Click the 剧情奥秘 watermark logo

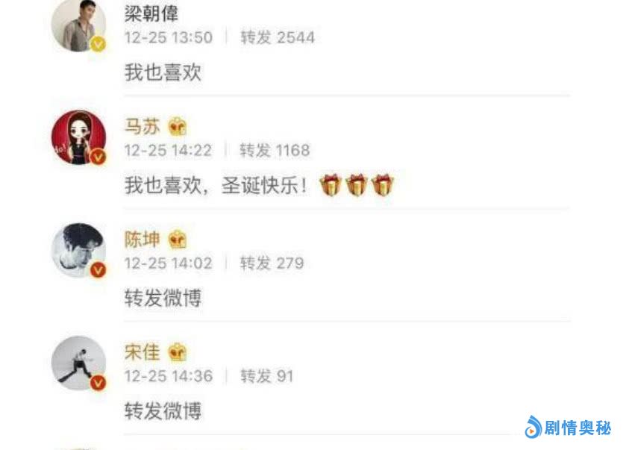pyautogui.click(x=569, y=428)
